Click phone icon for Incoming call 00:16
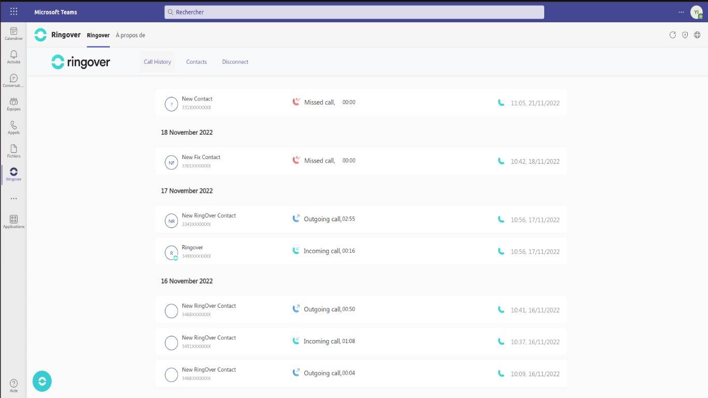The width and height of the screenshot is (708, 398). coord(501,251)
